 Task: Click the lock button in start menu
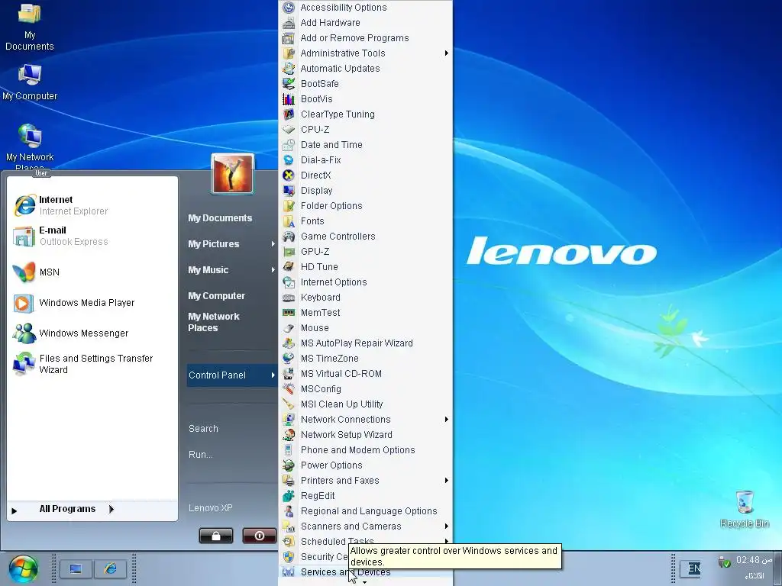[x=216, y=536]
